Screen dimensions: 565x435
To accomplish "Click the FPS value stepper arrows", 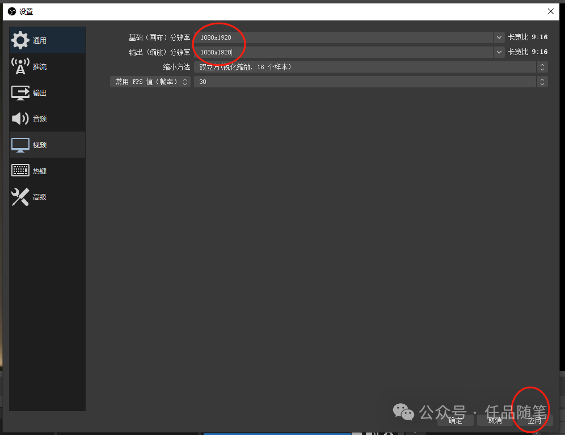I will pyautogui.click(x=542, y=81).
